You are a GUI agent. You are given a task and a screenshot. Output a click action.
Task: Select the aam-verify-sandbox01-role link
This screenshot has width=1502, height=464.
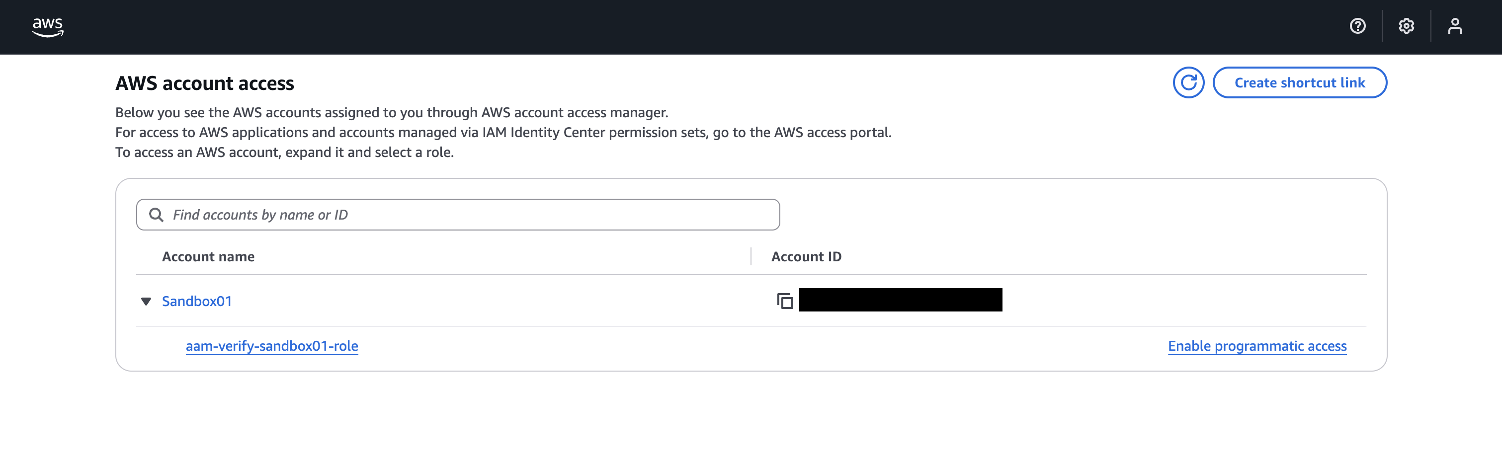(272, 346)
